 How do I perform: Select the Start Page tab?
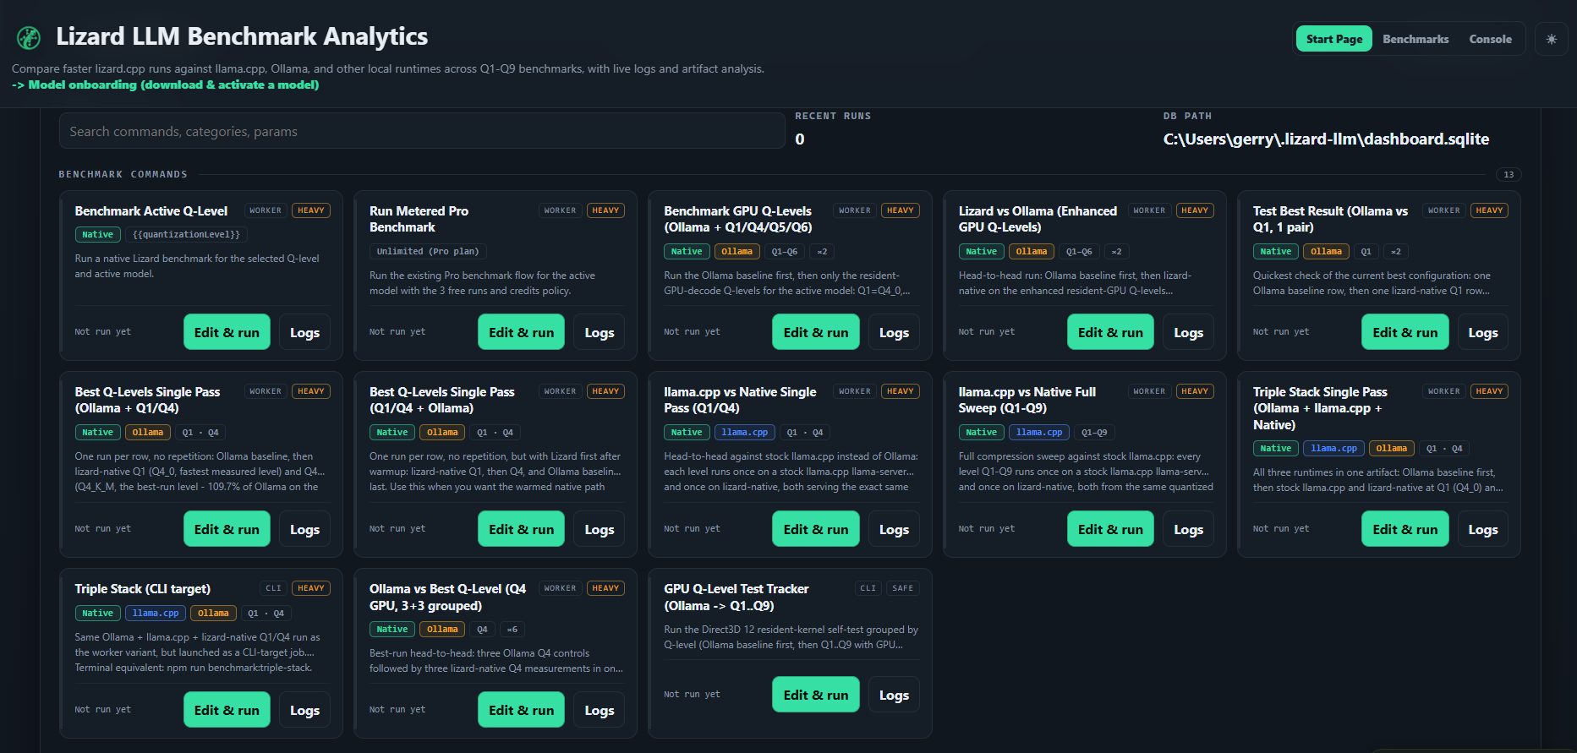[x=1333, y=39]
